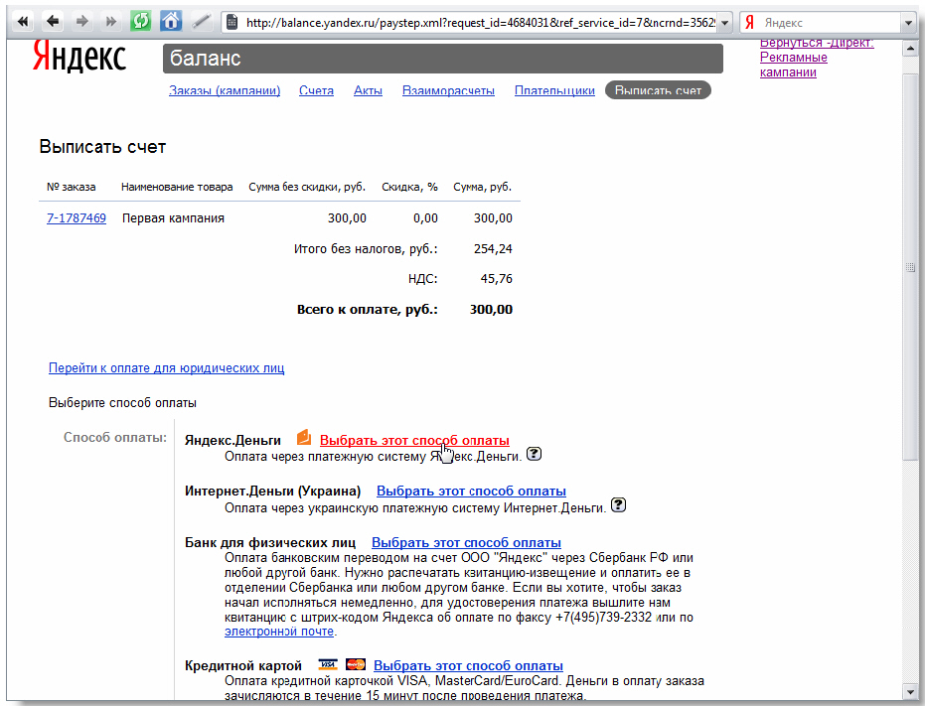Screen dimensions: 925x706
Task: Click the баланс header bar
Action: (442, 59)
